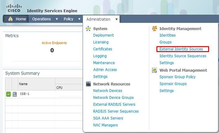
Task: Open the Home tab
Action: 21,19
